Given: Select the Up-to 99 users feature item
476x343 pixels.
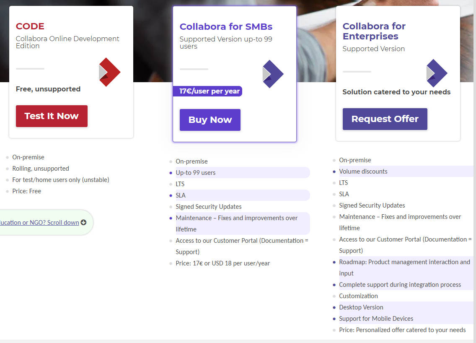Looking at the screenshot, I should [x=195, y=172].
